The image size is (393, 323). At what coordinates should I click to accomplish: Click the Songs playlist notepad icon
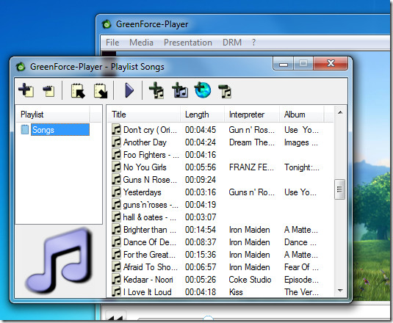click(24, 129)
